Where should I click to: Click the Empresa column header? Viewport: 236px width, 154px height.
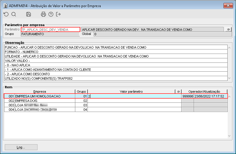(40, 92)
